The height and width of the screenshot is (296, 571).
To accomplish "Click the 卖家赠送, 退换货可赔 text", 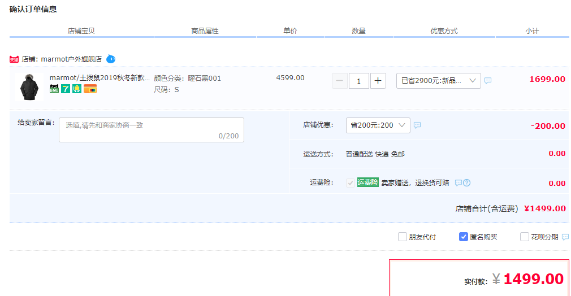I will point(415,183).
